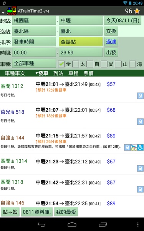Viewport: 144px width, 231px height.
Task: Toggle the 太 train type checkbox
Action: 76,64
